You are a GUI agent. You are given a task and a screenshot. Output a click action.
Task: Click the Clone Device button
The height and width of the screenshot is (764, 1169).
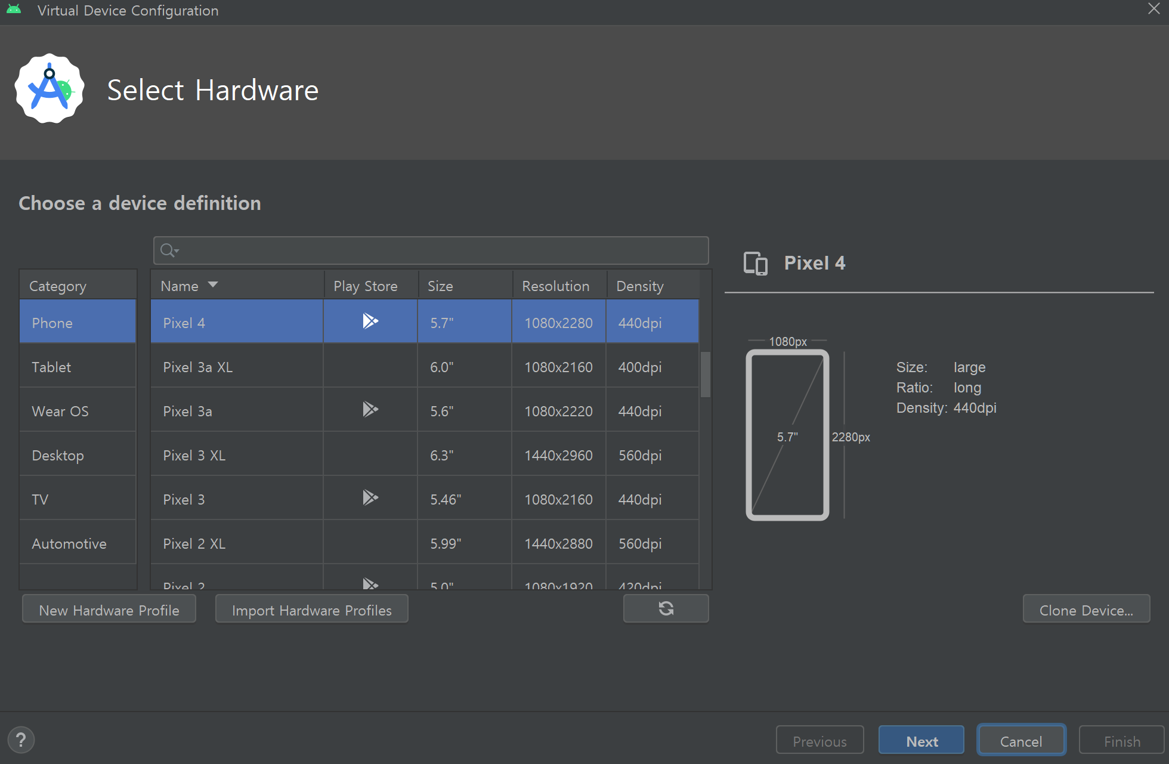pos(1085,610)
